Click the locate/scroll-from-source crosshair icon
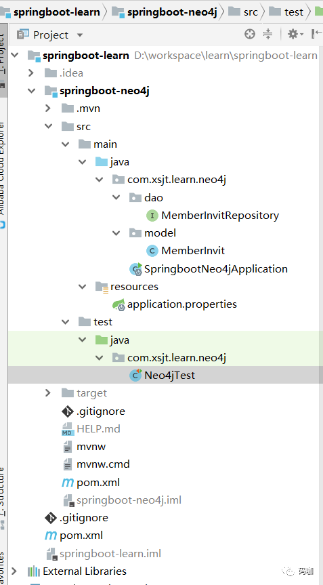Image resolution: width=323 pixels, height=585 pixels. click(250, 35)
